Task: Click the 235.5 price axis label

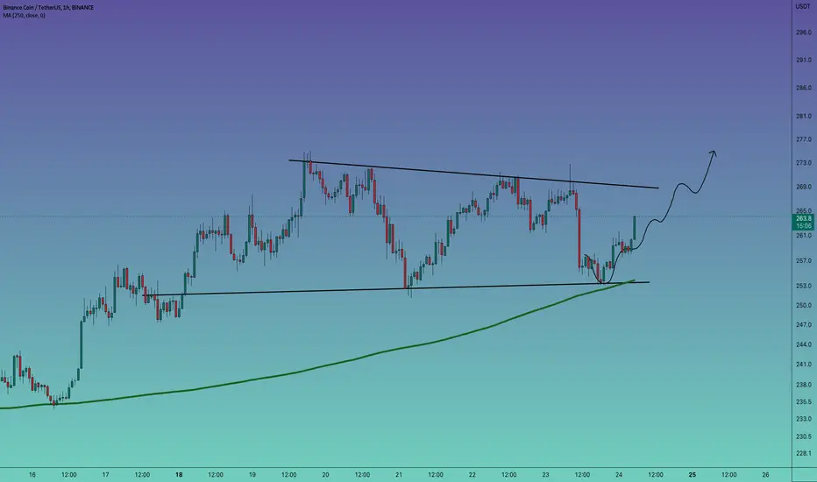Action: point(804,401)
